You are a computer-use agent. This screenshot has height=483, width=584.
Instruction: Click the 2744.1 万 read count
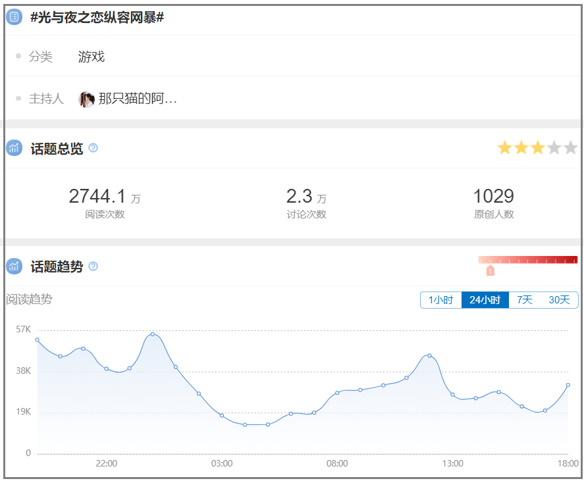coord(105,196)
